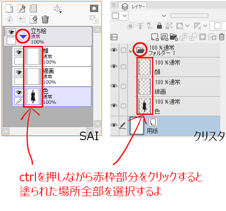Hide the 色 layer in SAI
The height and width of the screenshot is (211, 226).
[19, 92]
